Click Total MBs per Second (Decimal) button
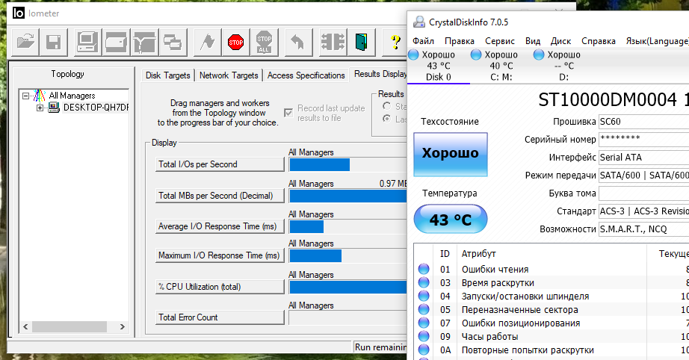This screenshot has height=360, width=689. tap(220, 196)
